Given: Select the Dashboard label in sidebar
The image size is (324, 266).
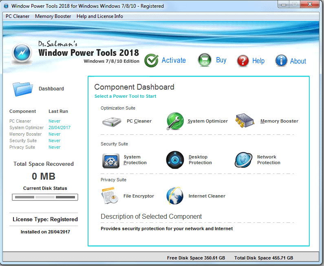Looking at the screenshot, I should [51, 89].
